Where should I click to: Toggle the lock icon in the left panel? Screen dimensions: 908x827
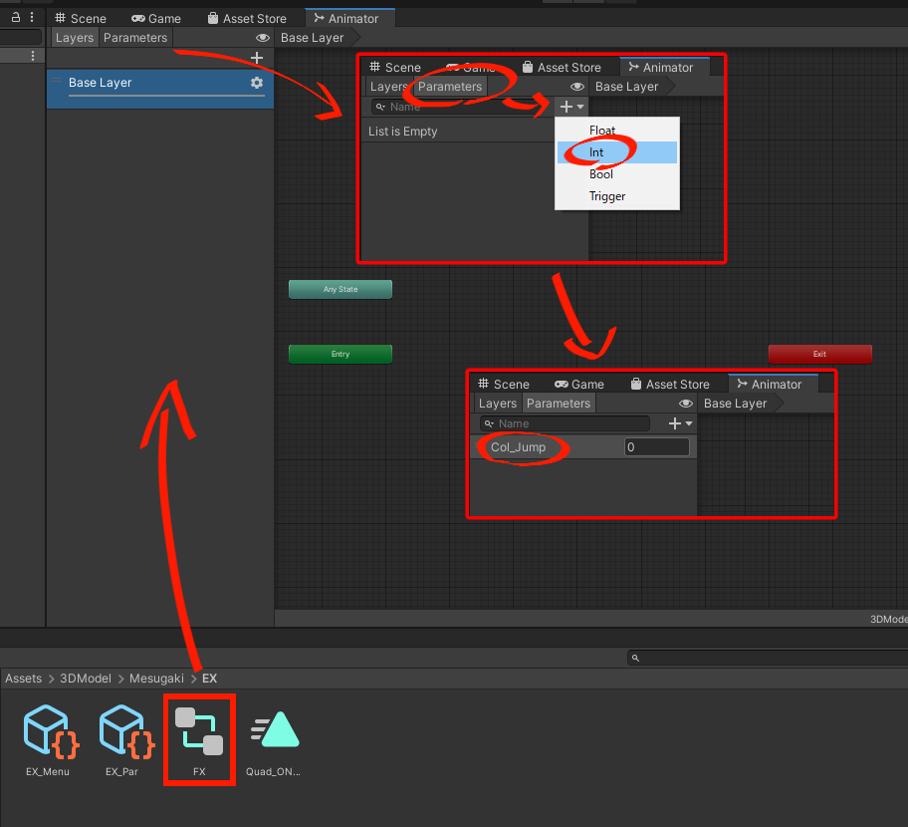pyautogui.click(x=16, y=17)
